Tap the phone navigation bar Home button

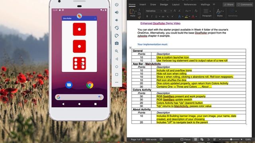tap(79, 104)
